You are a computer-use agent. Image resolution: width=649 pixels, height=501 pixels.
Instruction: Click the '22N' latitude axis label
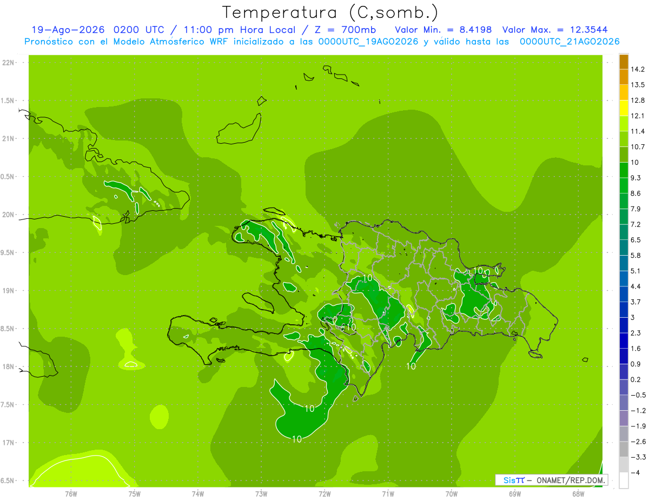[9, 63]
